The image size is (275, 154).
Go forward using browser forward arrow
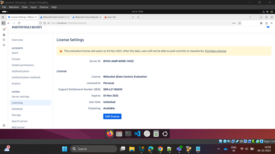pos(14,23)
